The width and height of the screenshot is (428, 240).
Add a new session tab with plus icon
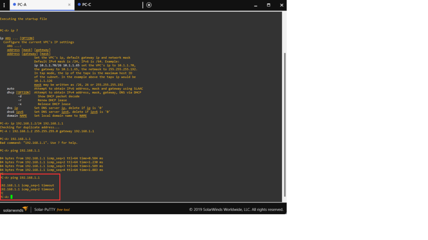[149, 5]
